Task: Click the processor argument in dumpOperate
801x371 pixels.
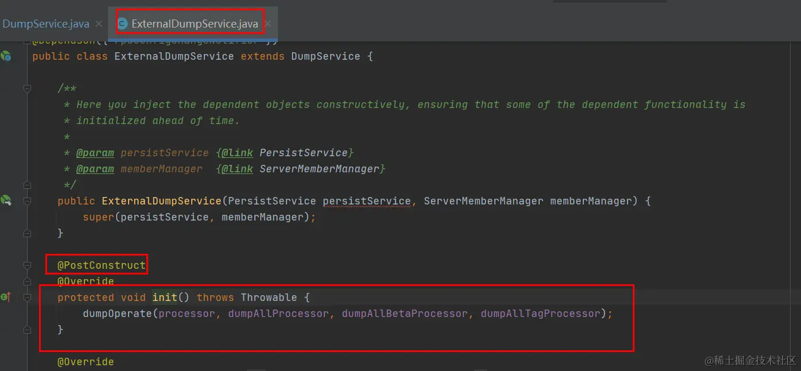Action: coord(187,314)
